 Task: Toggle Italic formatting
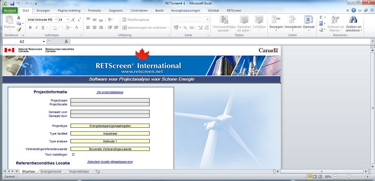click(x=37, y=28)
